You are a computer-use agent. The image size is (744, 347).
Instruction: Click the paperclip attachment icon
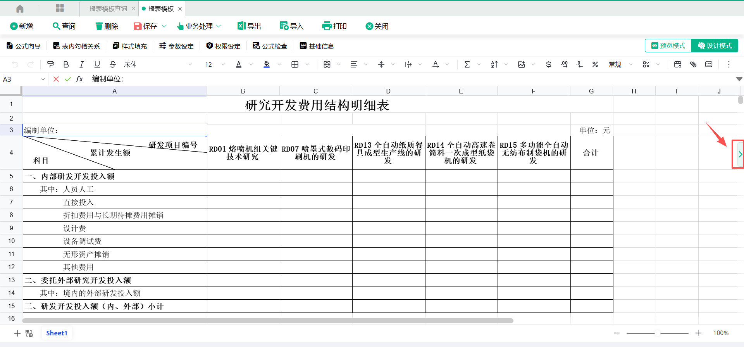[x=693, y=64]
